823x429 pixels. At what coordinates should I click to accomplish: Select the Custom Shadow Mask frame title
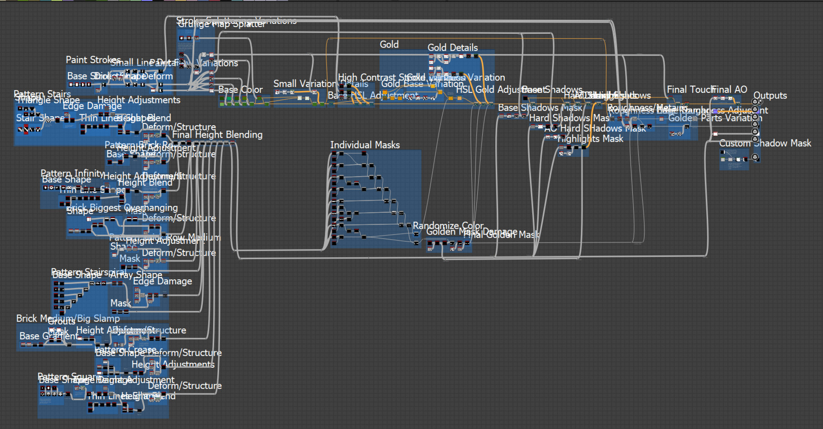click(765, 143)
